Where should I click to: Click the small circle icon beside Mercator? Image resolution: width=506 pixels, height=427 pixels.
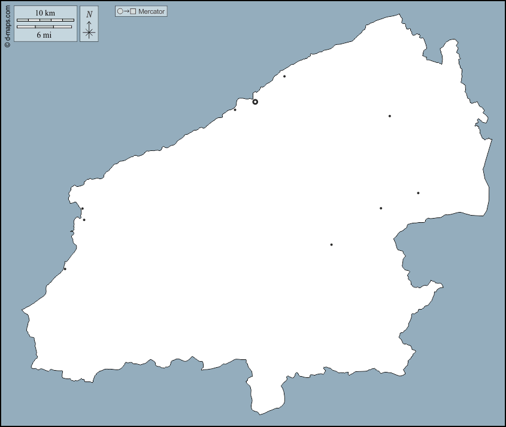click(120, 11)
